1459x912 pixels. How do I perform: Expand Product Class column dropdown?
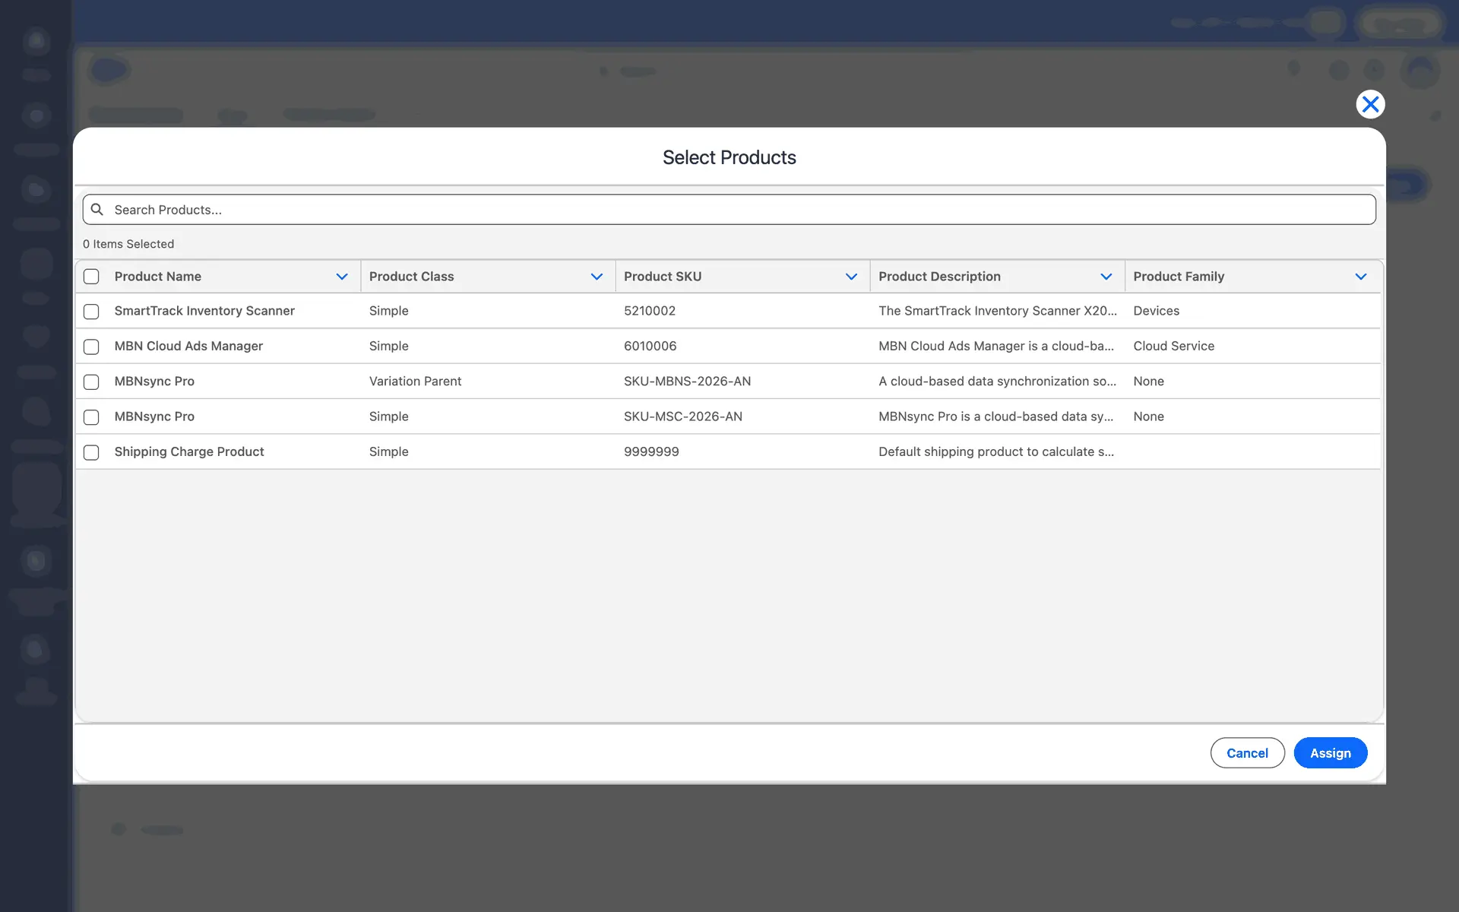tap(597, 277)
